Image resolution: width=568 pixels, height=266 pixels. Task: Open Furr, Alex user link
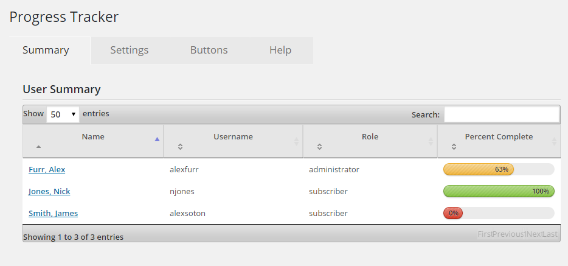pyautogui.click(x=47, y=170)
